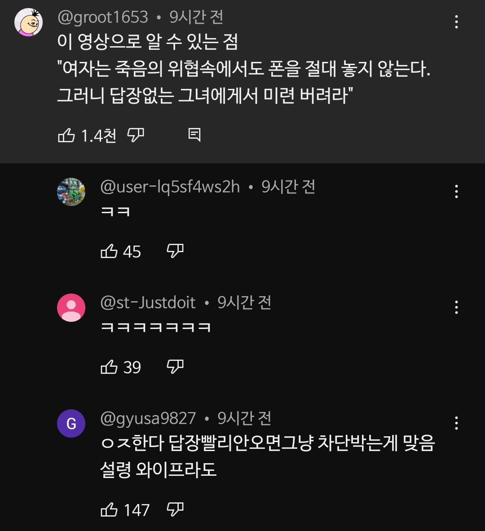
Task: Like the reply by @gyusa9827
Action: pos(109,510)
